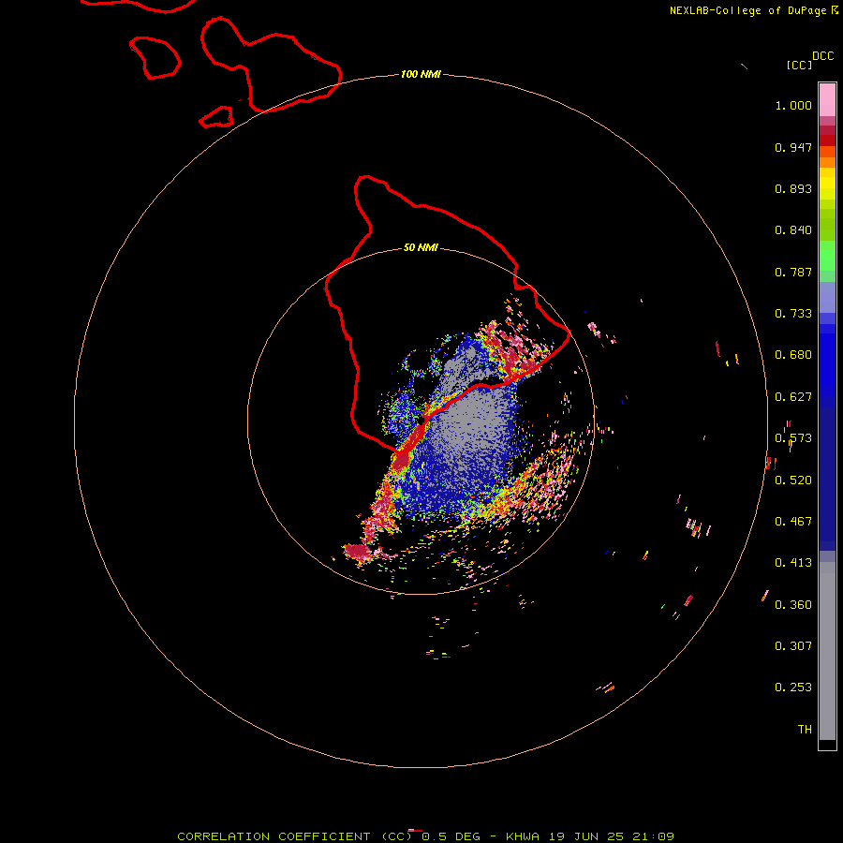Select the 0.787 scale value
The width and height of the screenshot is (843, 843).
(x=793, y=272)
